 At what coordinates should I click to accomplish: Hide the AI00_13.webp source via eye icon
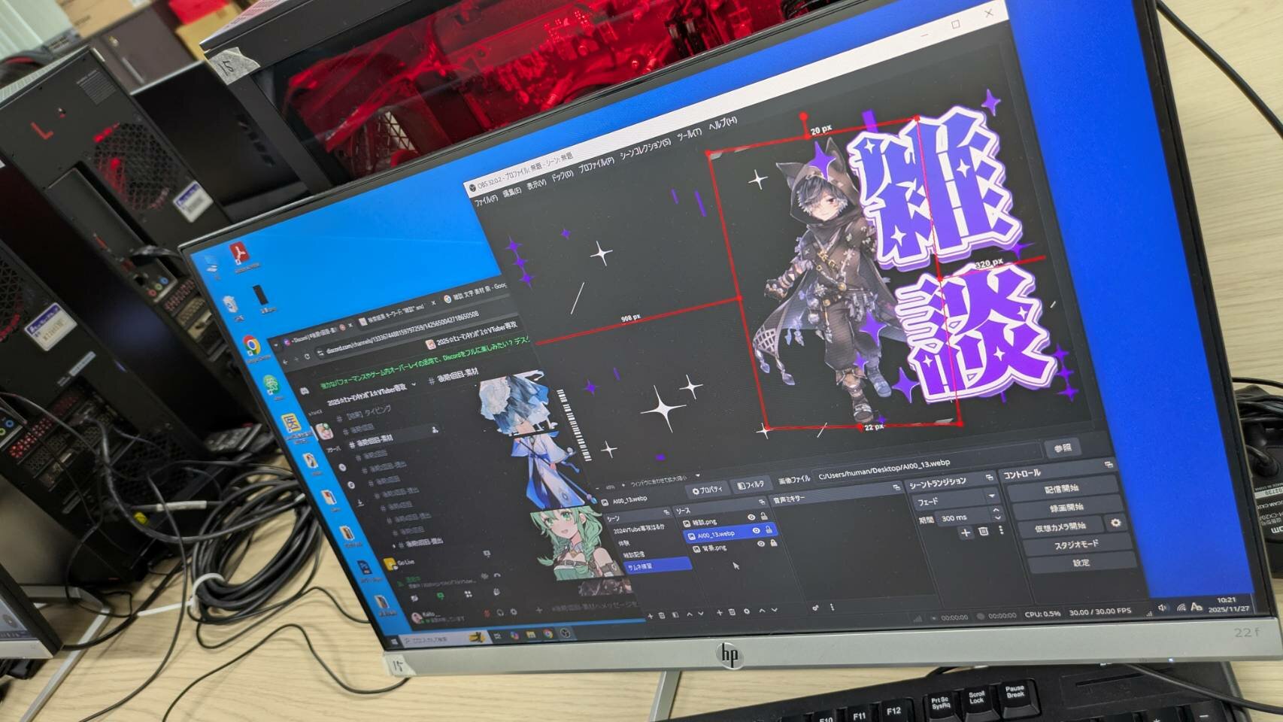(756, 531)
